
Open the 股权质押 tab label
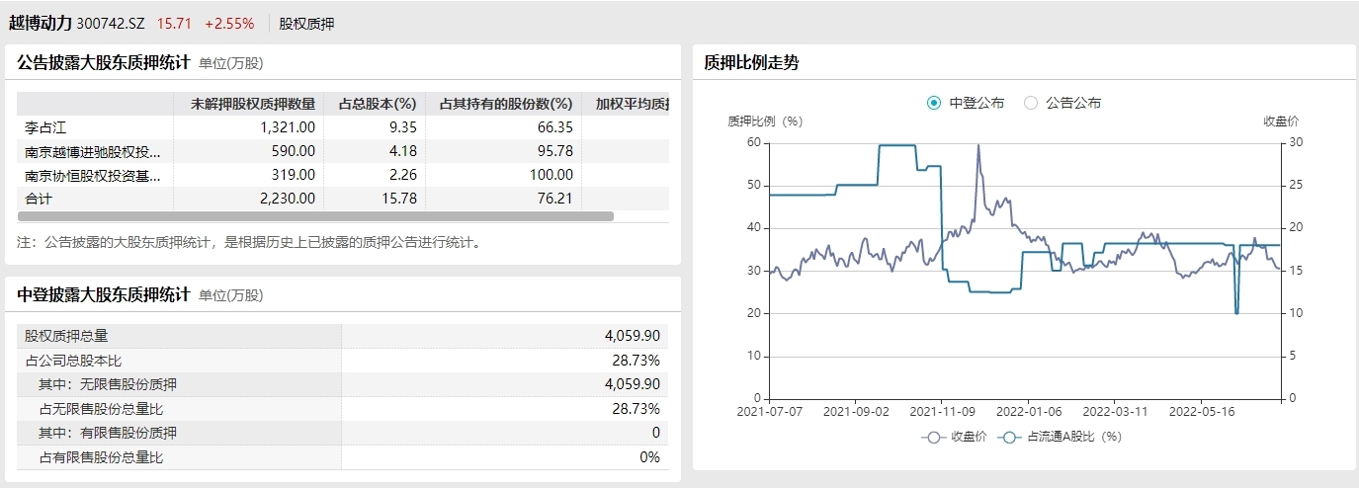(306, 23)
